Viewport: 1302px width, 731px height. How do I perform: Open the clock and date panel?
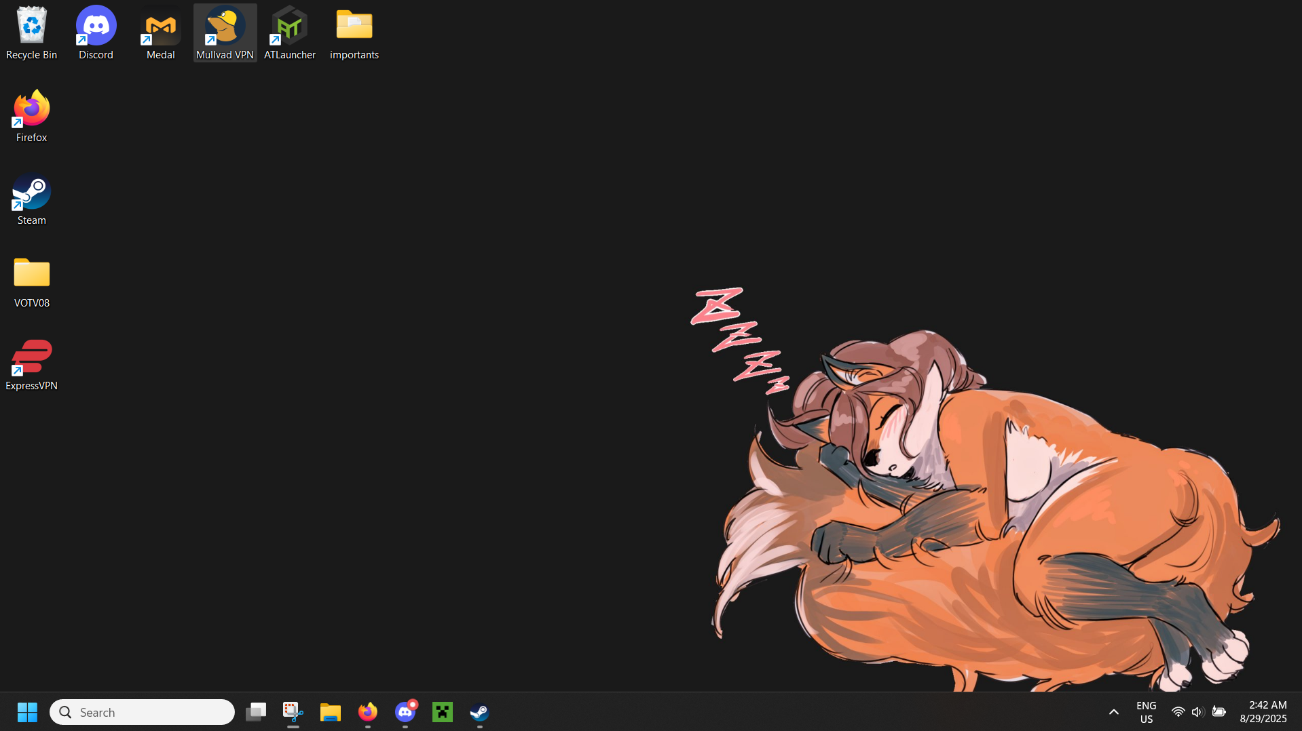(x=1263, y=712)
